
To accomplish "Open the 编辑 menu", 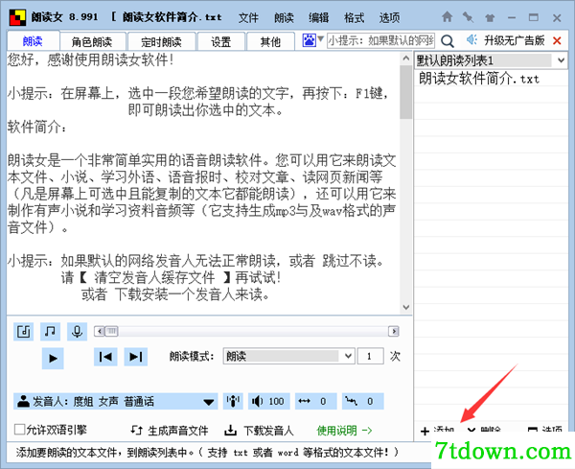I will pyautogui.click(x=319, y=17).
